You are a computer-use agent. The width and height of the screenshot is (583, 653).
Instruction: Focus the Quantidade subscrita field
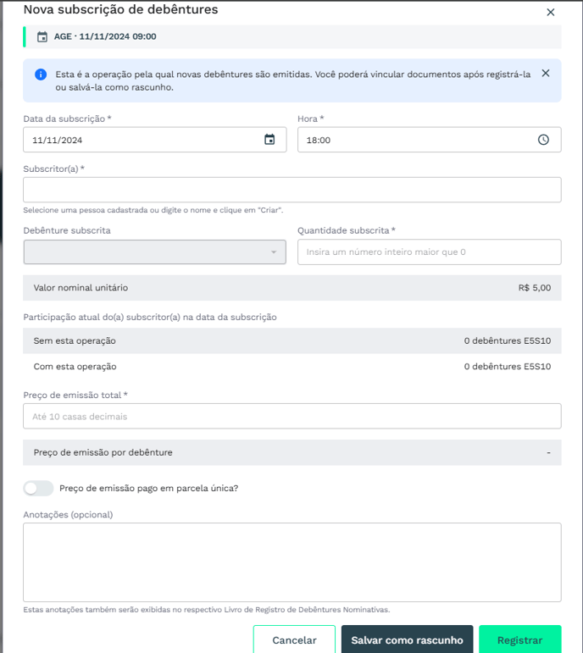[429, 252]
